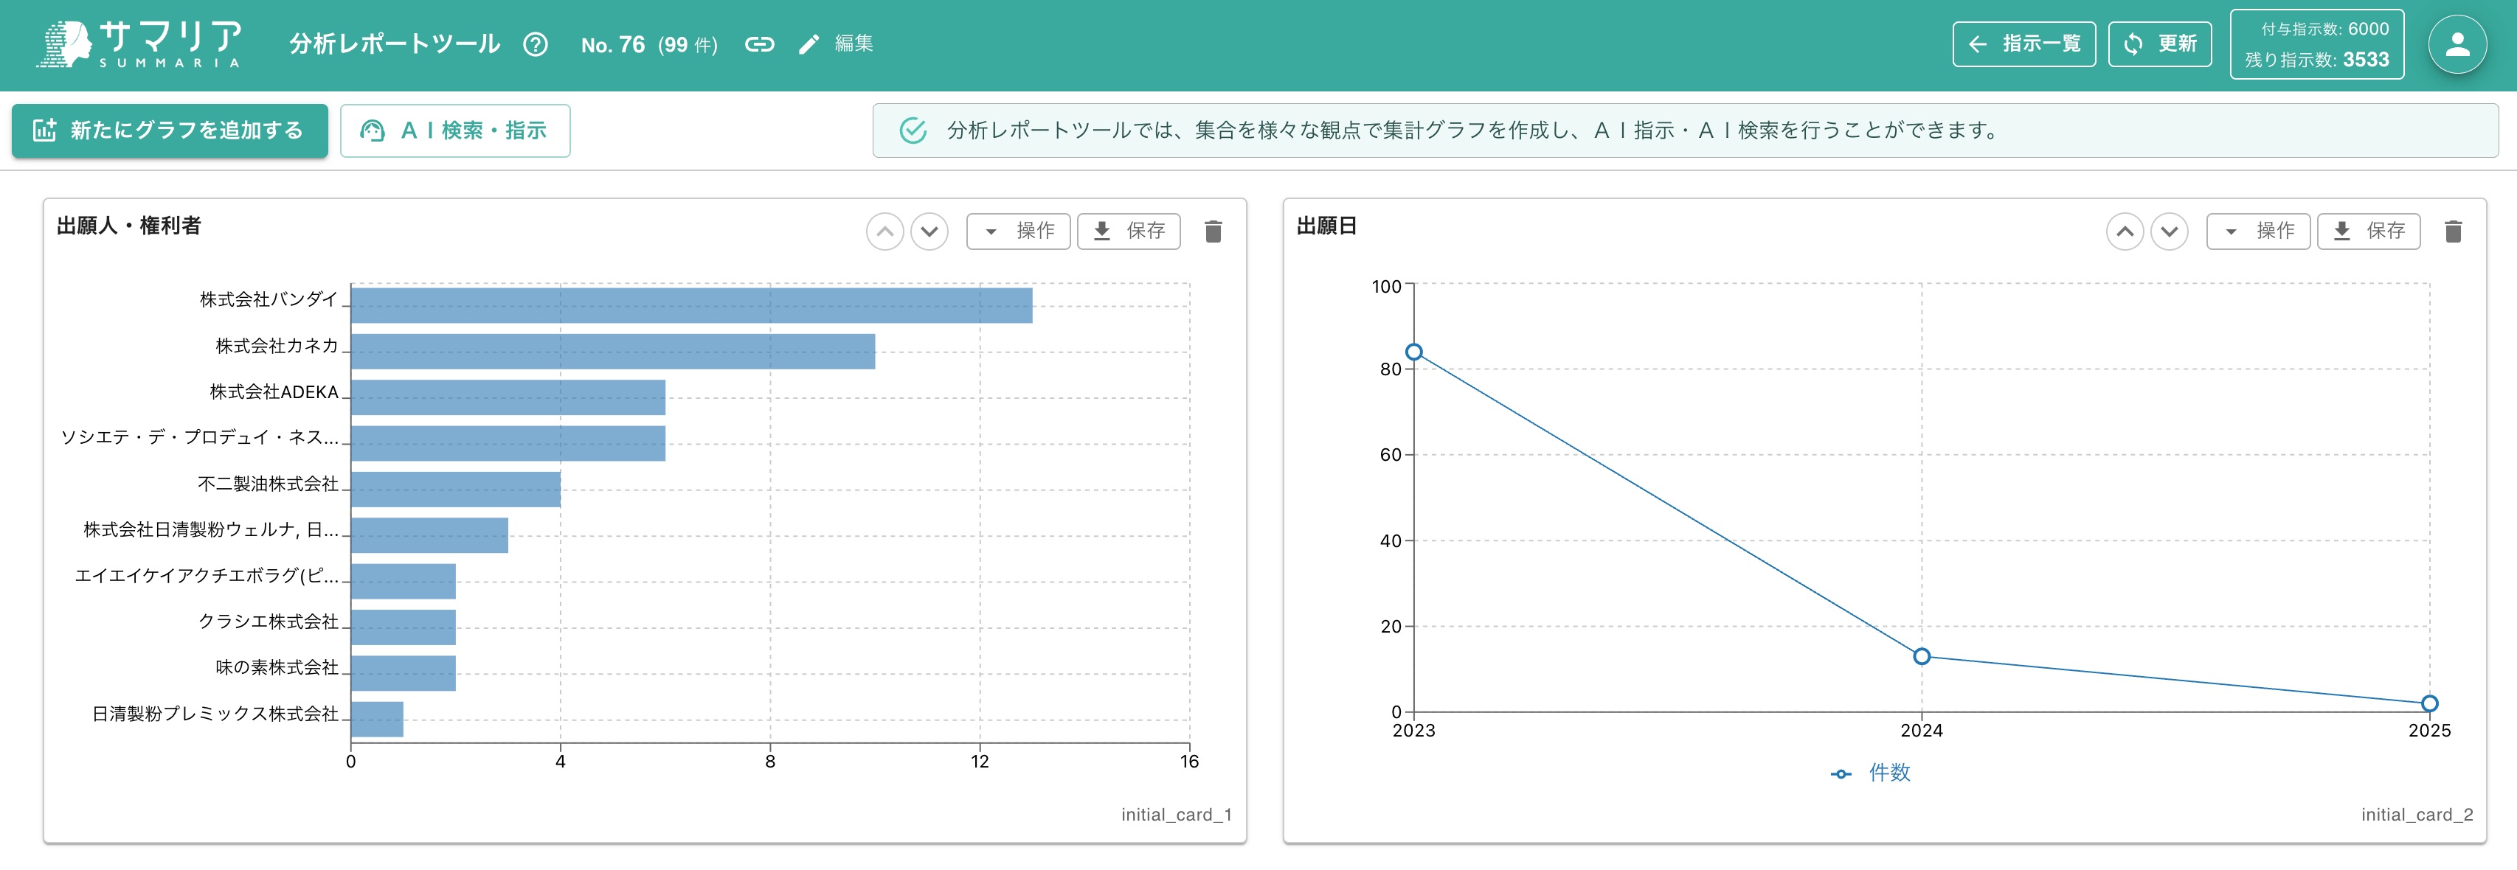The width and height of the screenshot is (2517, 870).
Task: Open 操作 dropdown on 出願人・権利者 card
Action: 1018,232
